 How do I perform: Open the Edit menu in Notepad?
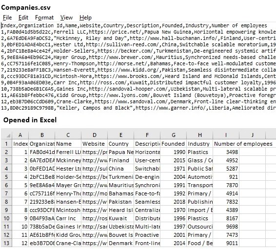[23, 18]
